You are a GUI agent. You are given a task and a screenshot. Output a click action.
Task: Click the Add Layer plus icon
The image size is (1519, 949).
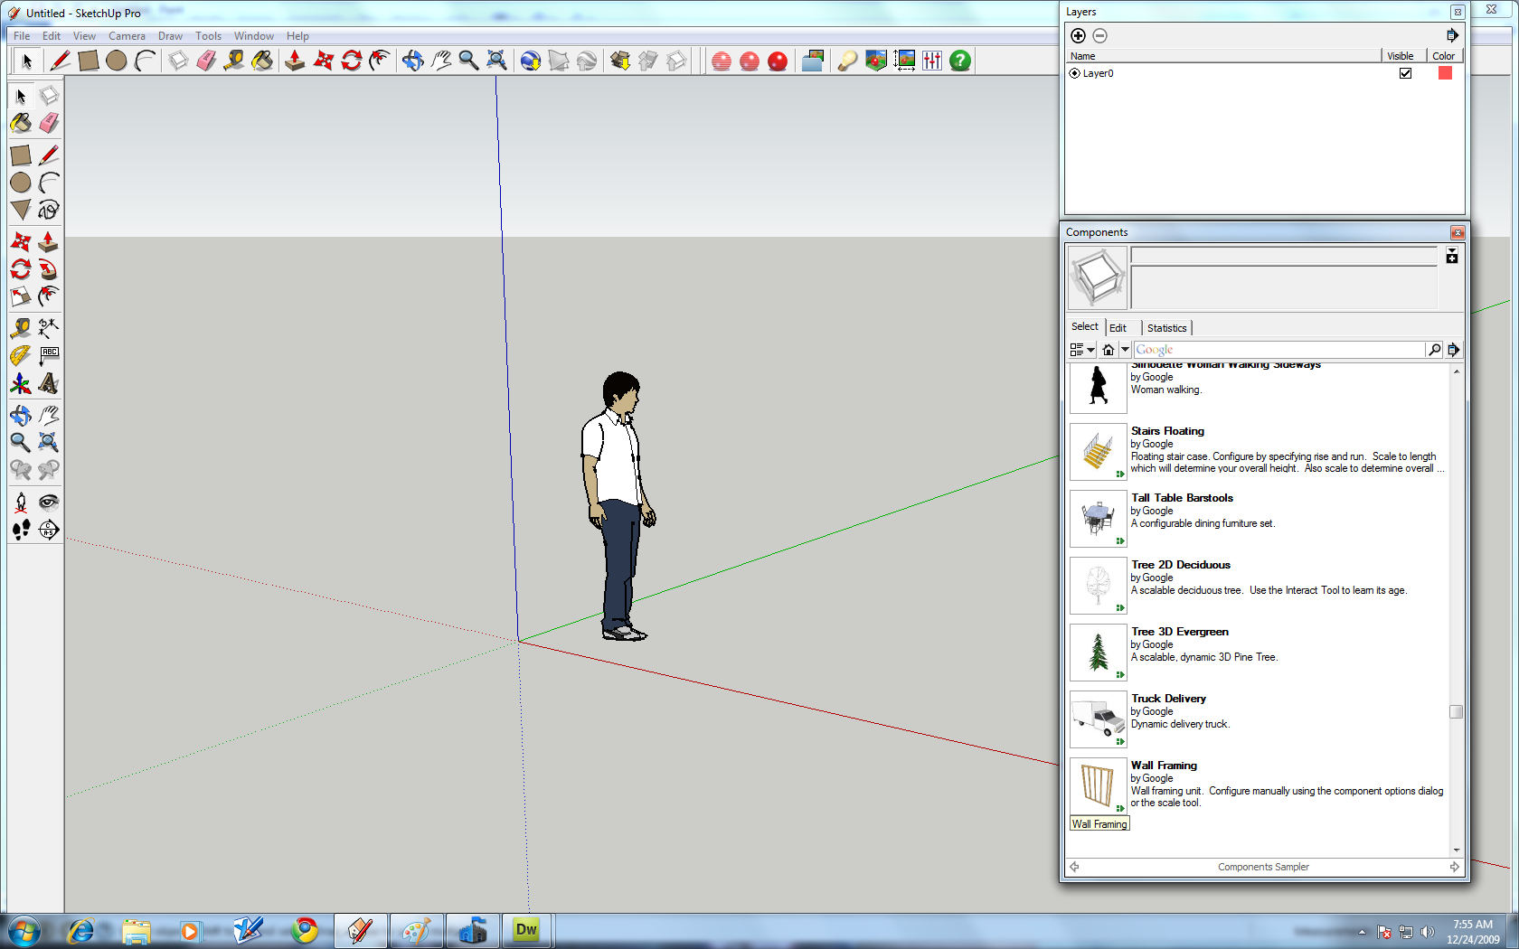1078,35
